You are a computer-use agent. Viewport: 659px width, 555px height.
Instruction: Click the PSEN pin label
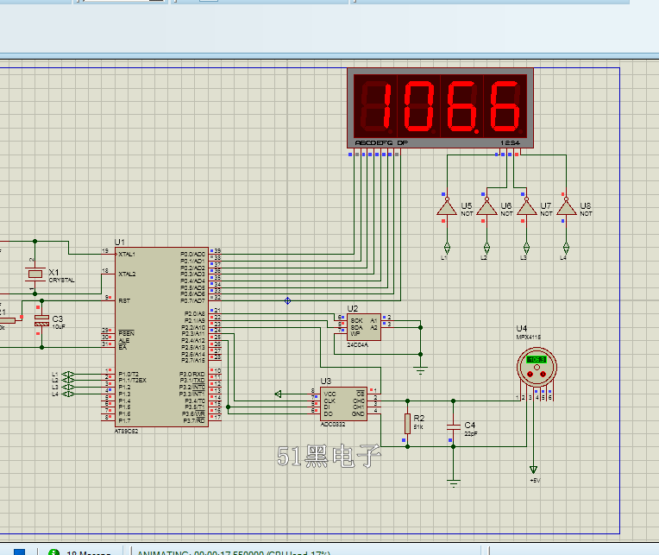[x=127, y=333]
